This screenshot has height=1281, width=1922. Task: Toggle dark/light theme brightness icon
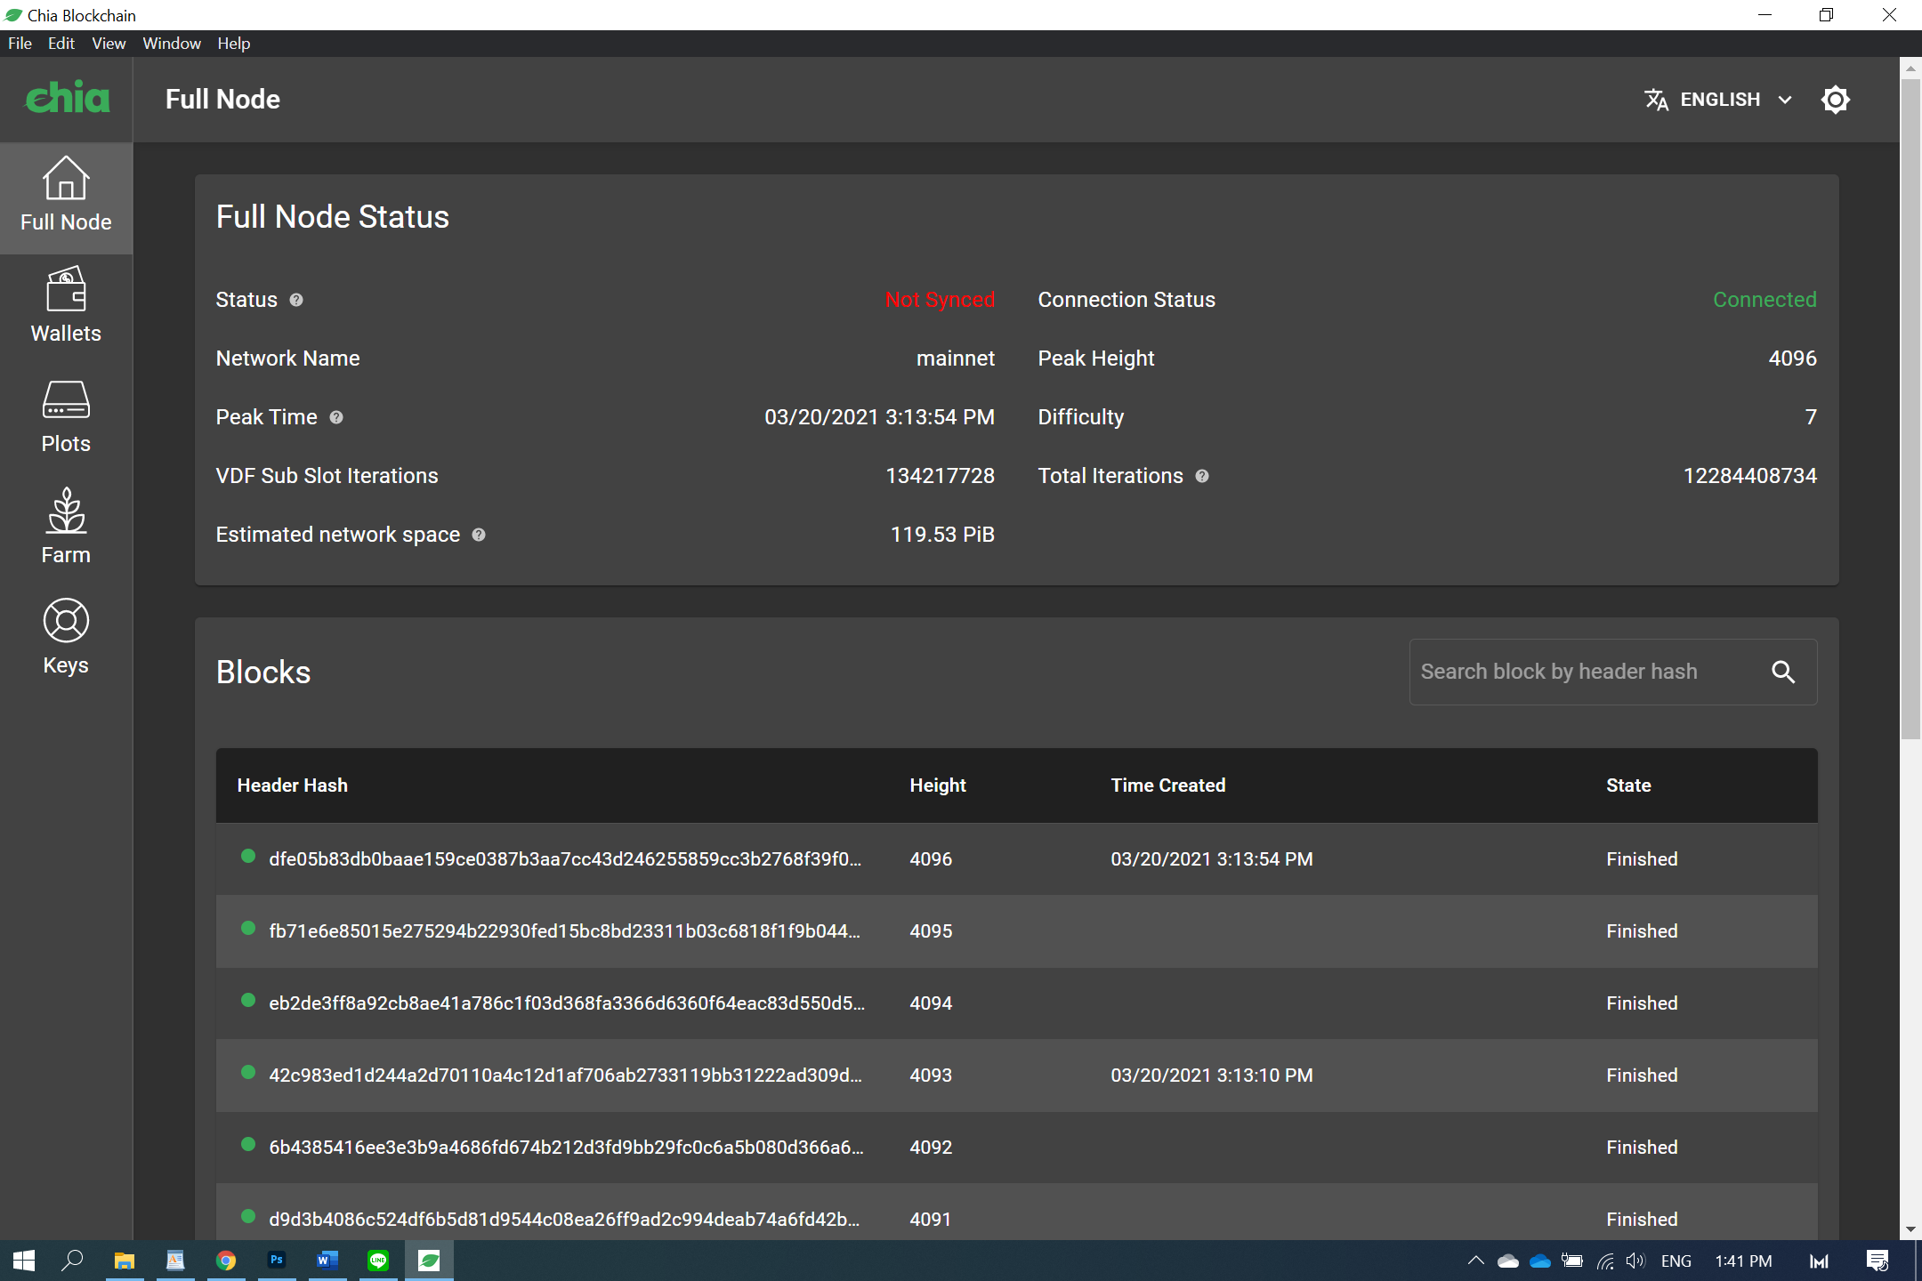coord(1835,100)
